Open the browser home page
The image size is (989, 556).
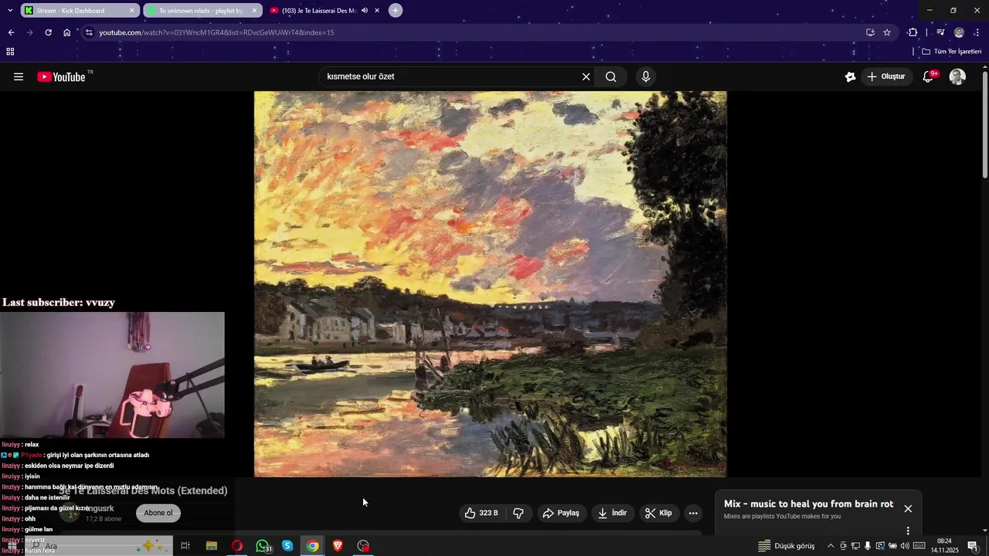pyautogui.click(x=66, y=32)
